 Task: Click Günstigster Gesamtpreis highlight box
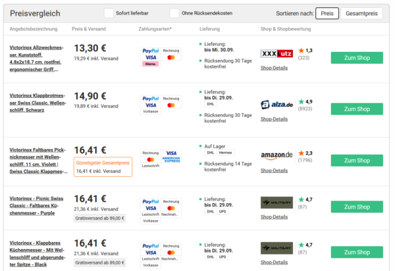click(x=103, y=167)
